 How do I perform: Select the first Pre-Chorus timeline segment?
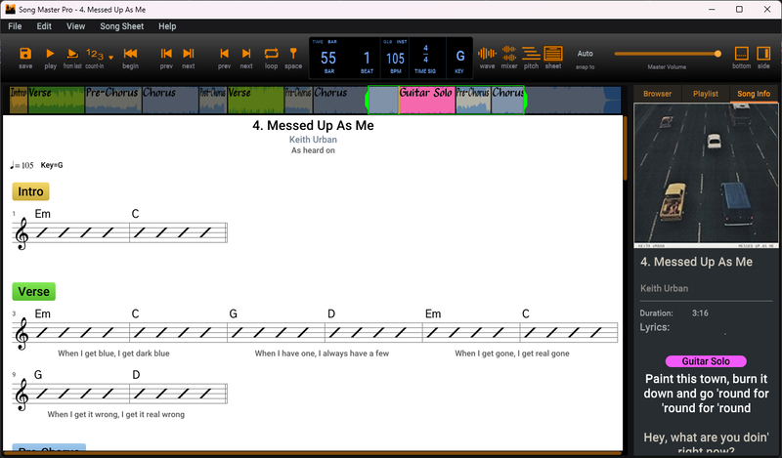pos(113,101)
